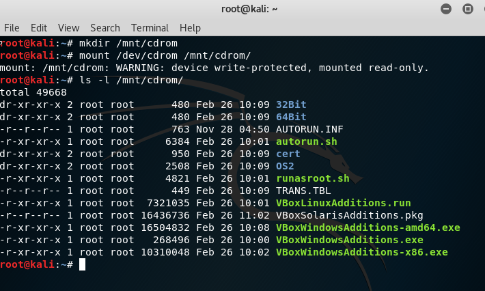
Task: Open the File menu
Action: (x=12, y=28)
